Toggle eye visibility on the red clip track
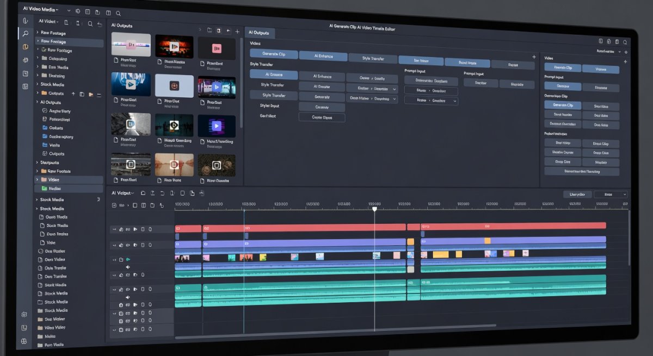Image resolution: width=653 pixels, height=356 pixels. click(x=128, y=229)
